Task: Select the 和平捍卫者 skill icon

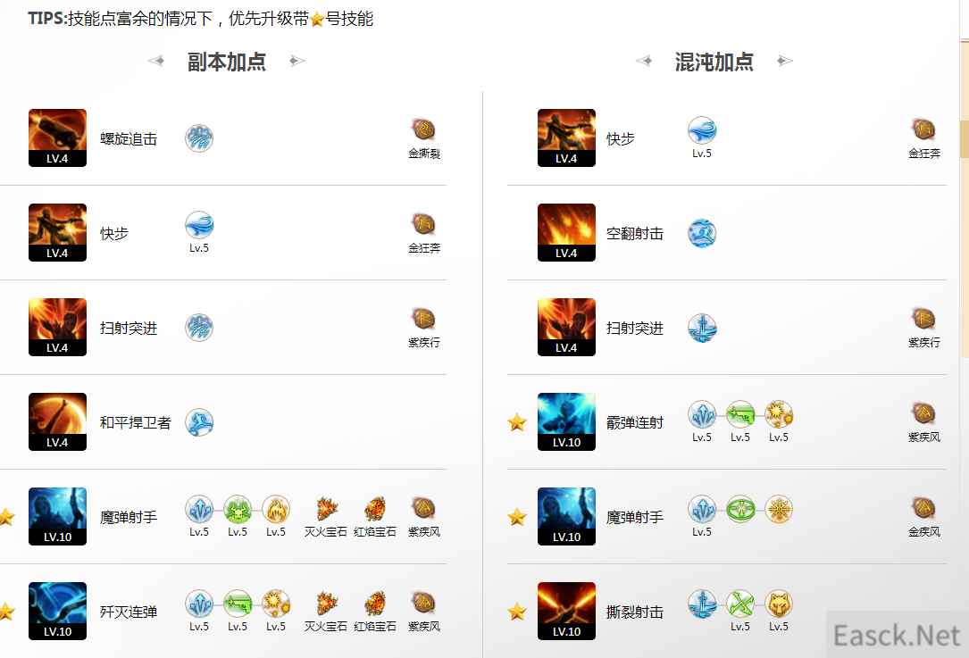Action: [x=57, y=421]
